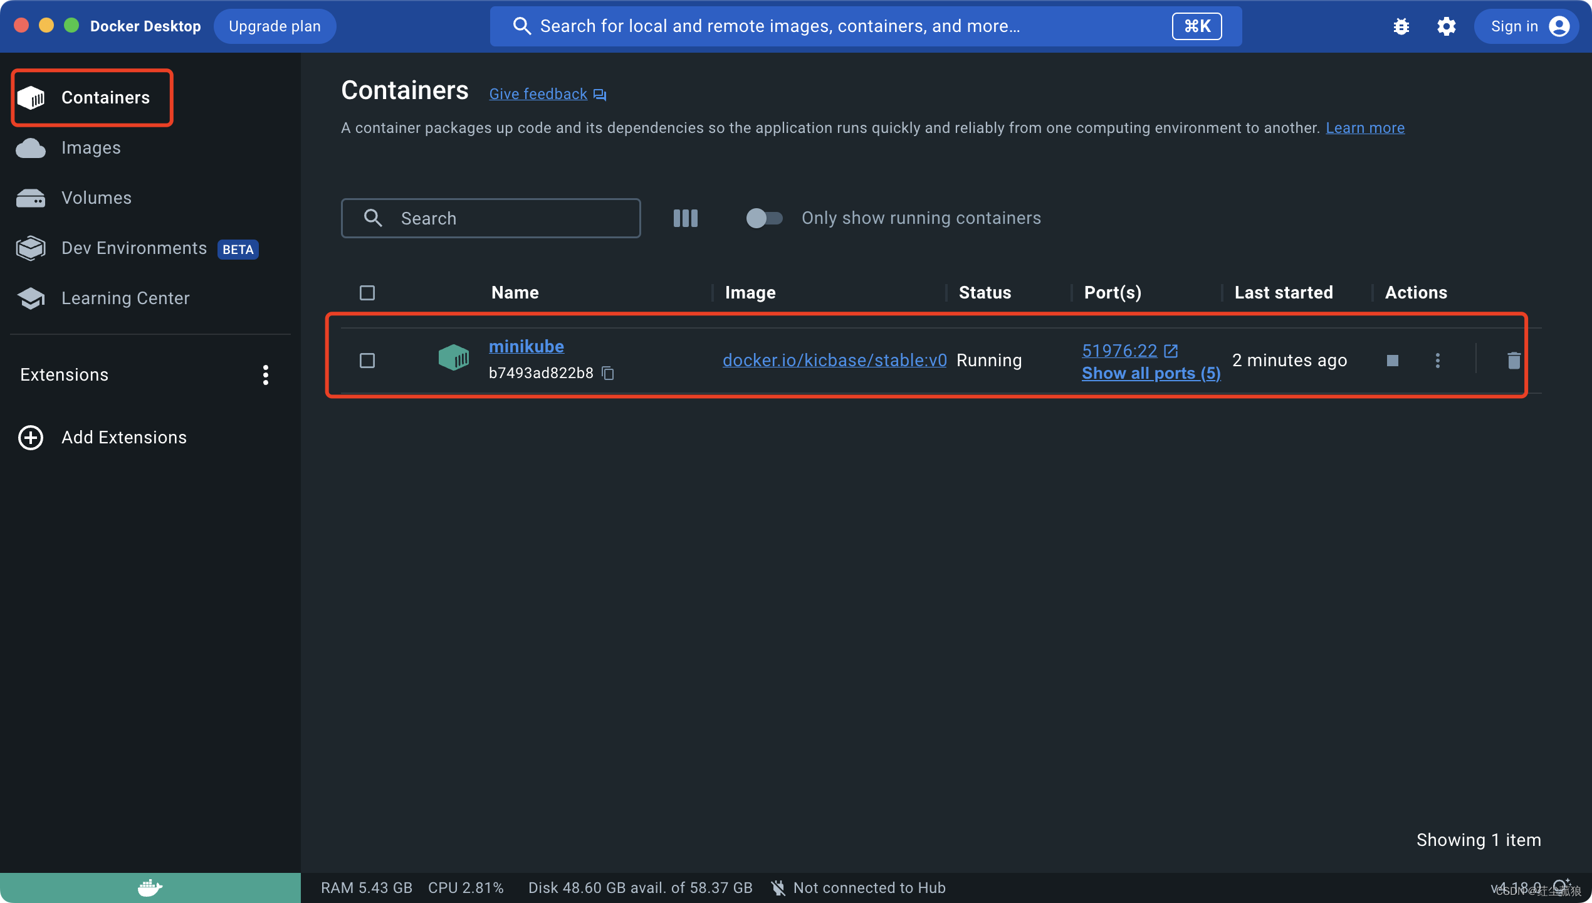The image size is (1592, 903).
Task: Click the containers Search field
Action: tap(501, 218)
